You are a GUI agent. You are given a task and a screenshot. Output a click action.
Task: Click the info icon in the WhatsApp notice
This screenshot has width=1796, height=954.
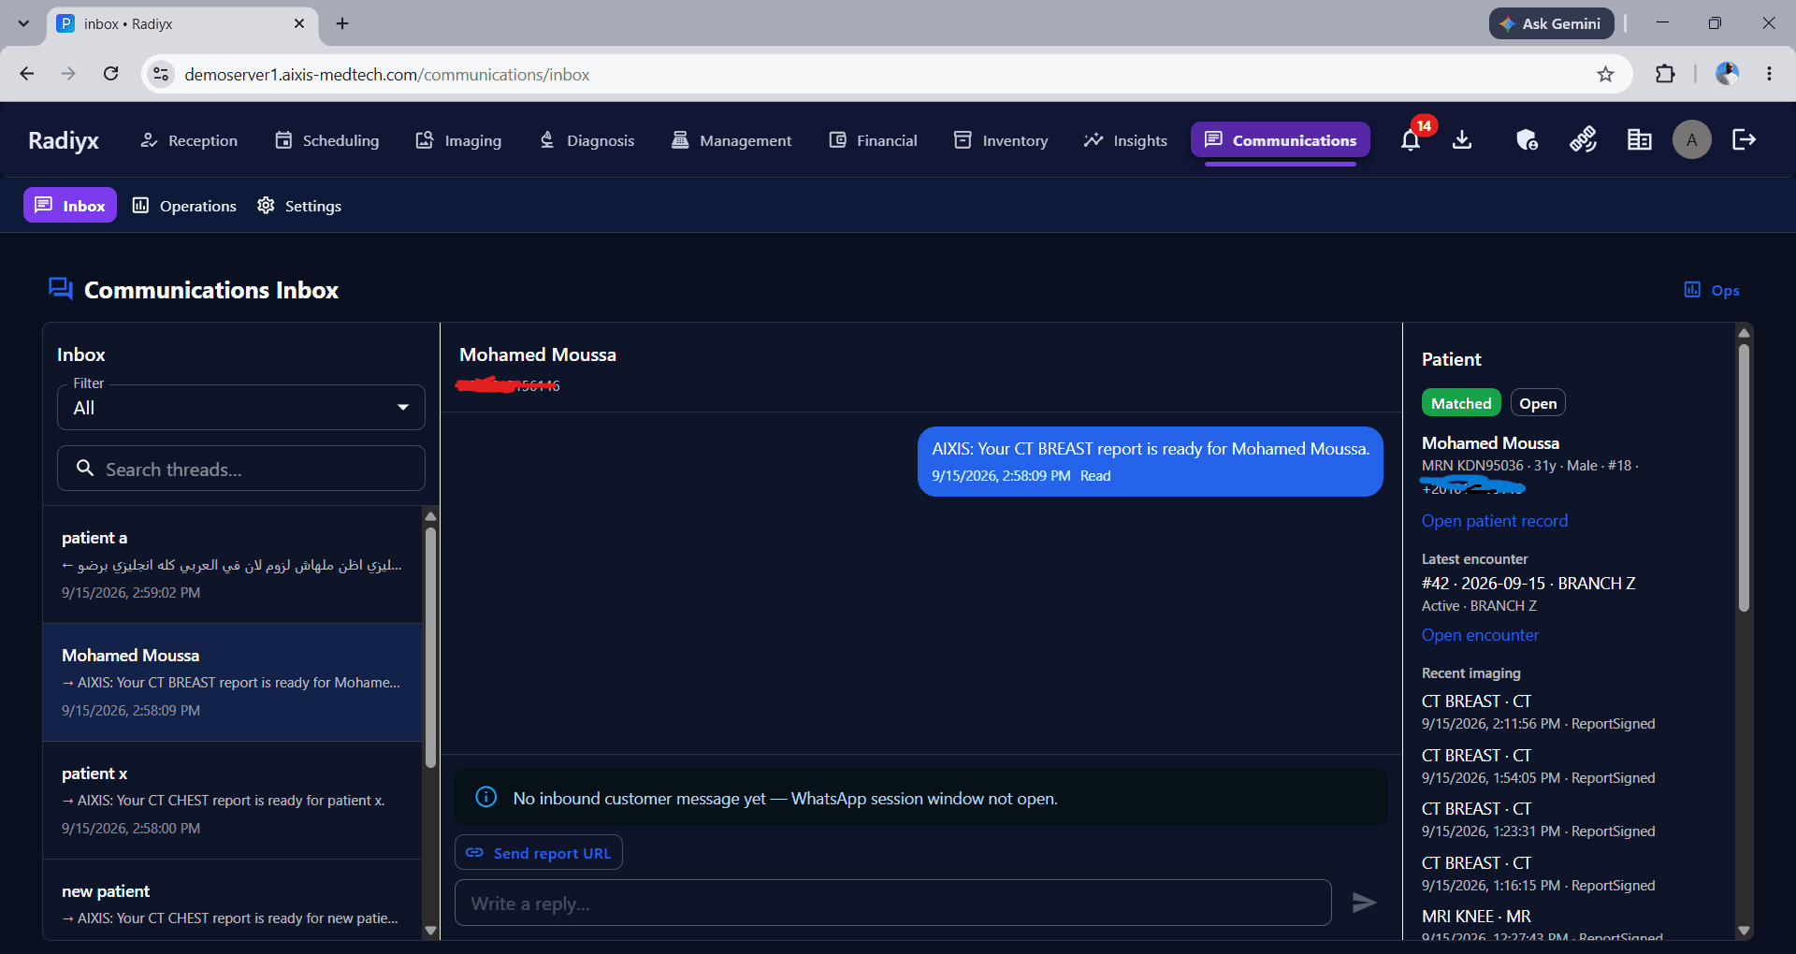(x=486, y=798)
